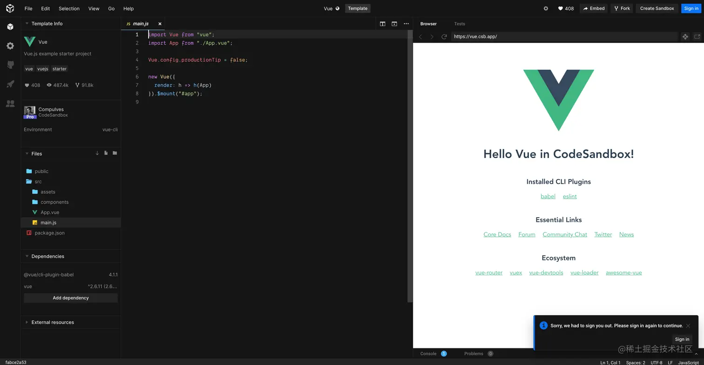
Task: Expand the components folder
Action: (71, 202)
